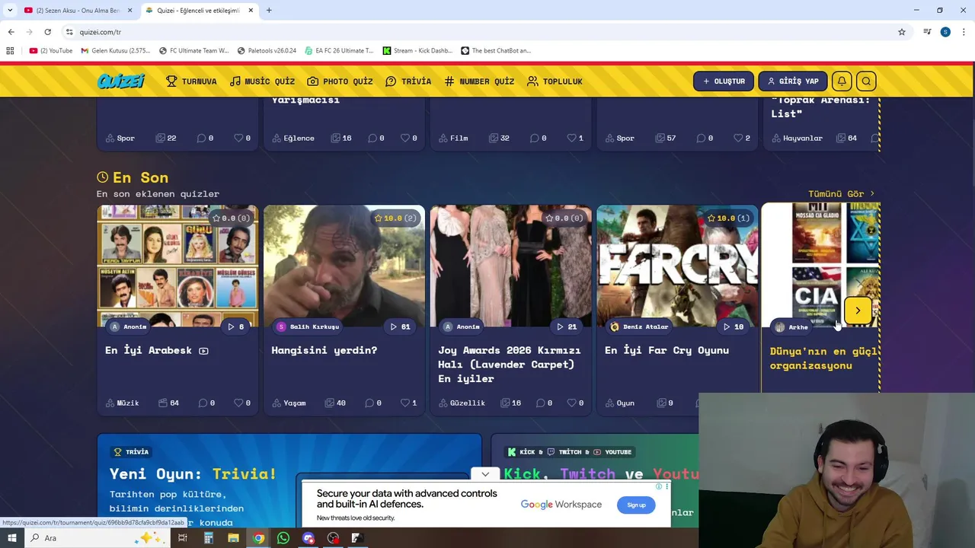Screen dimensions: 975x548
Task: Click the Windows Ara search box
Action: [99, 538]
